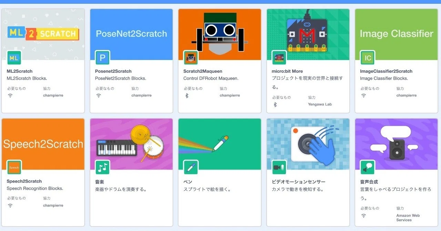Click the PoseNet2Scratch 'P' badge icon

[x=102, y=58]
